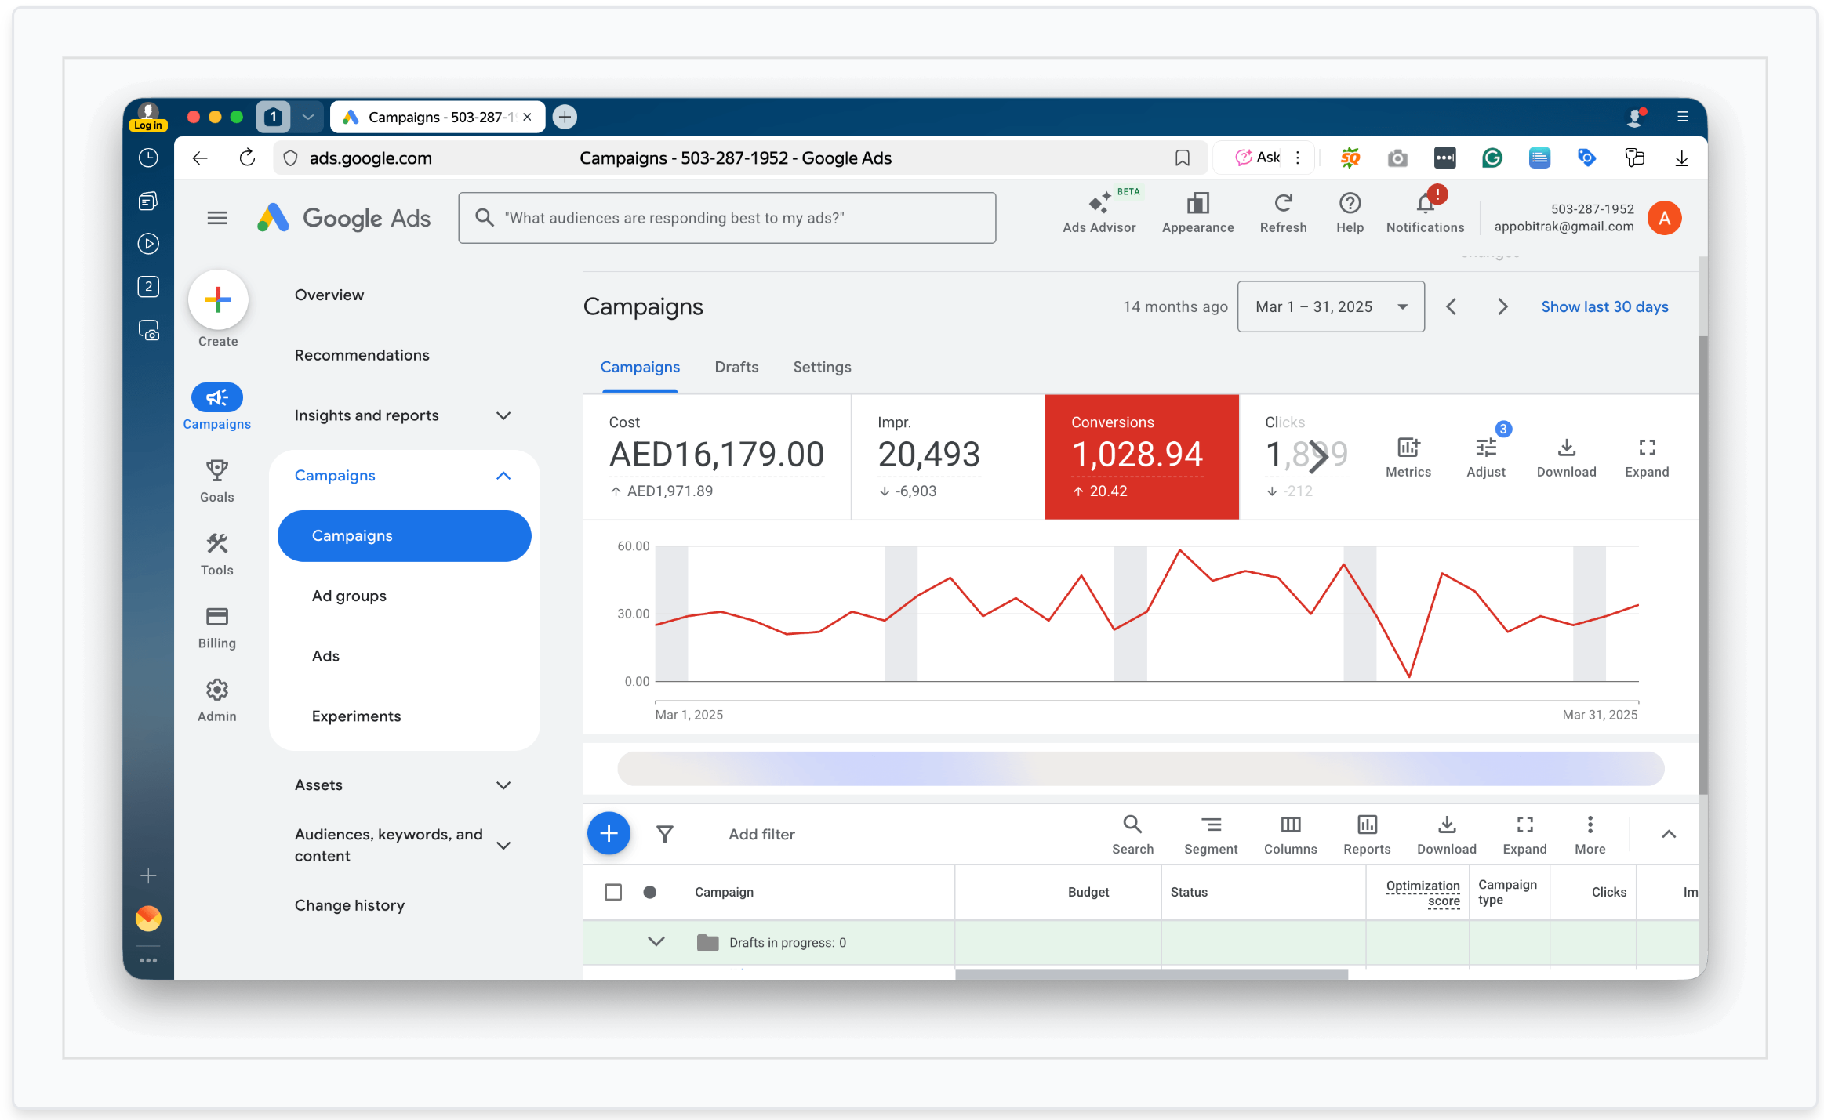Tick the select-all campaigns checkbox

(613, 892)
